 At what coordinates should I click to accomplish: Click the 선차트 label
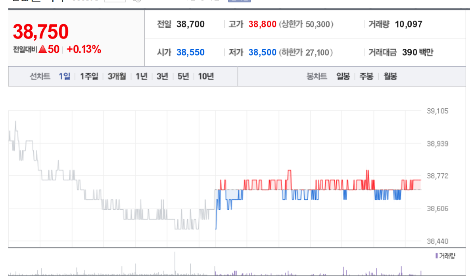40,77
